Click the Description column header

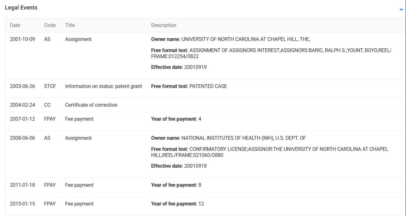[x=164, y=25]
